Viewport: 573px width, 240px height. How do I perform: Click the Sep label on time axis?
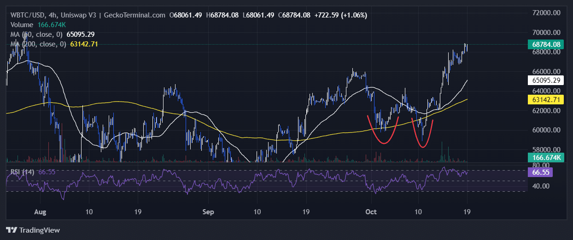click(209, 212)
